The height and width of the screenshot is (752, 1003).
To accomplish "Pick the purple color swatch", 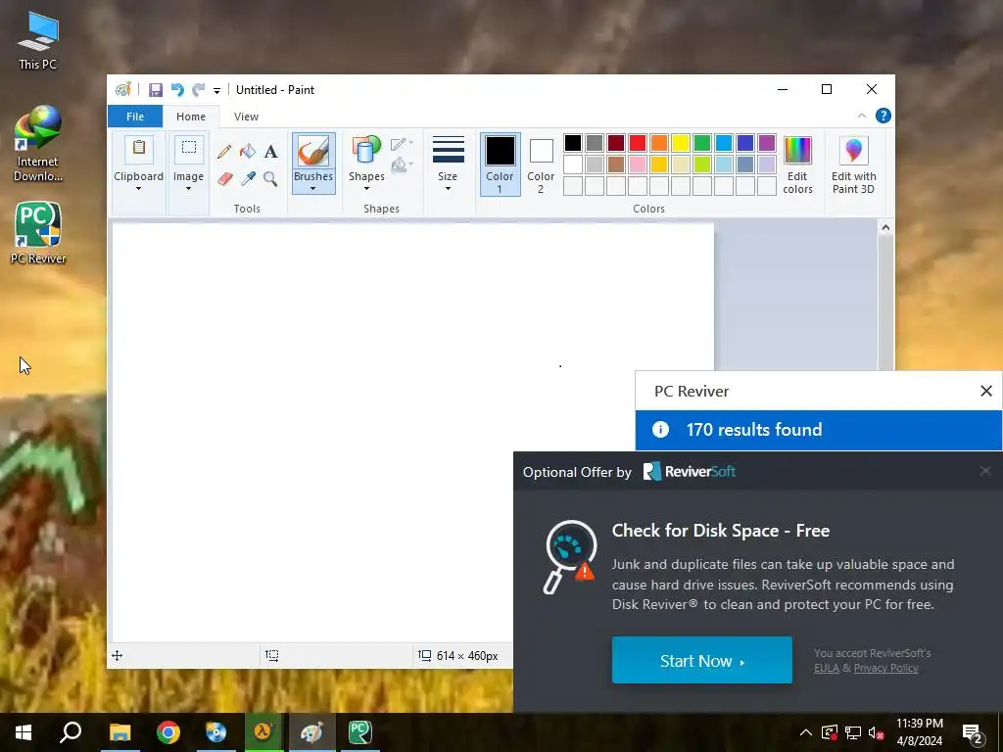I will (x=767, y=143).
